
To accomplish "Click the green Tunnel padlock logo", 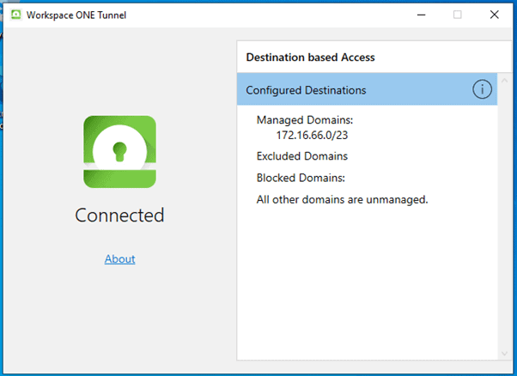I will (x=119, y=152).
